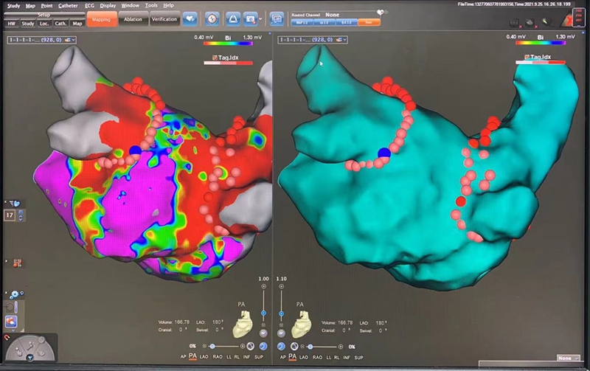This screenshot has width=590, height=371.
Task: Click the magnet icon at bottom left
Action: (6, 339)
